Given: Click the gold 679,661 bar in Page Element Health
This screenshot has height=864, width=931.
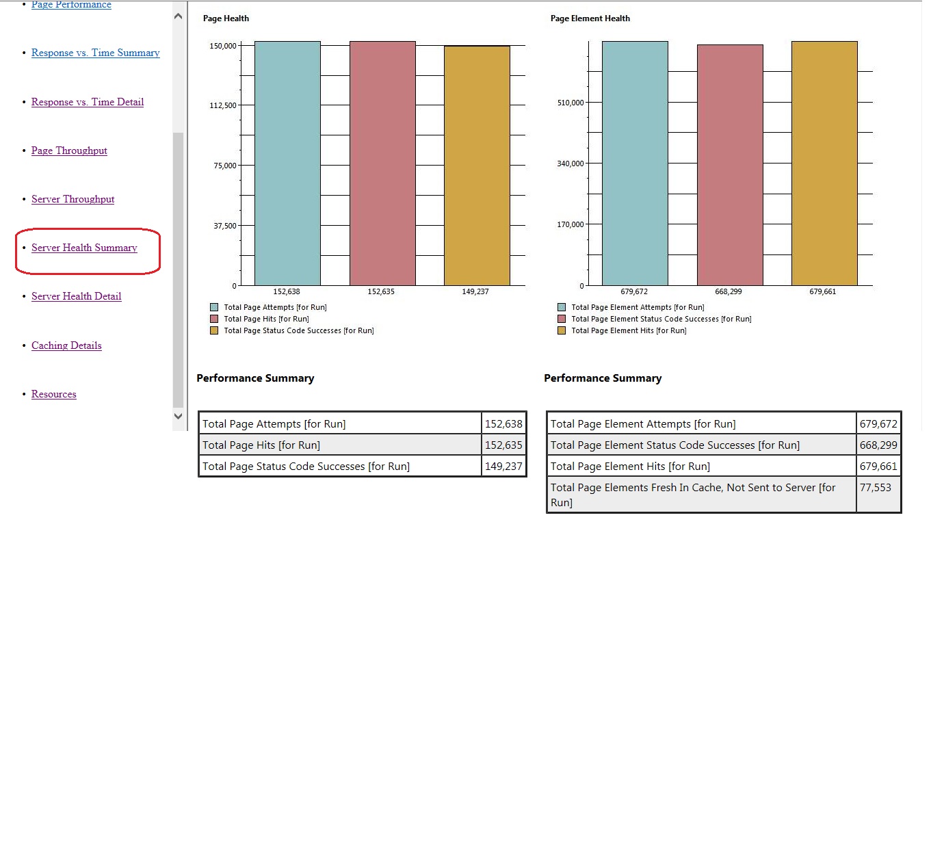Looking at the screenshot, I should pyautogui.click(x=824, y=163).
